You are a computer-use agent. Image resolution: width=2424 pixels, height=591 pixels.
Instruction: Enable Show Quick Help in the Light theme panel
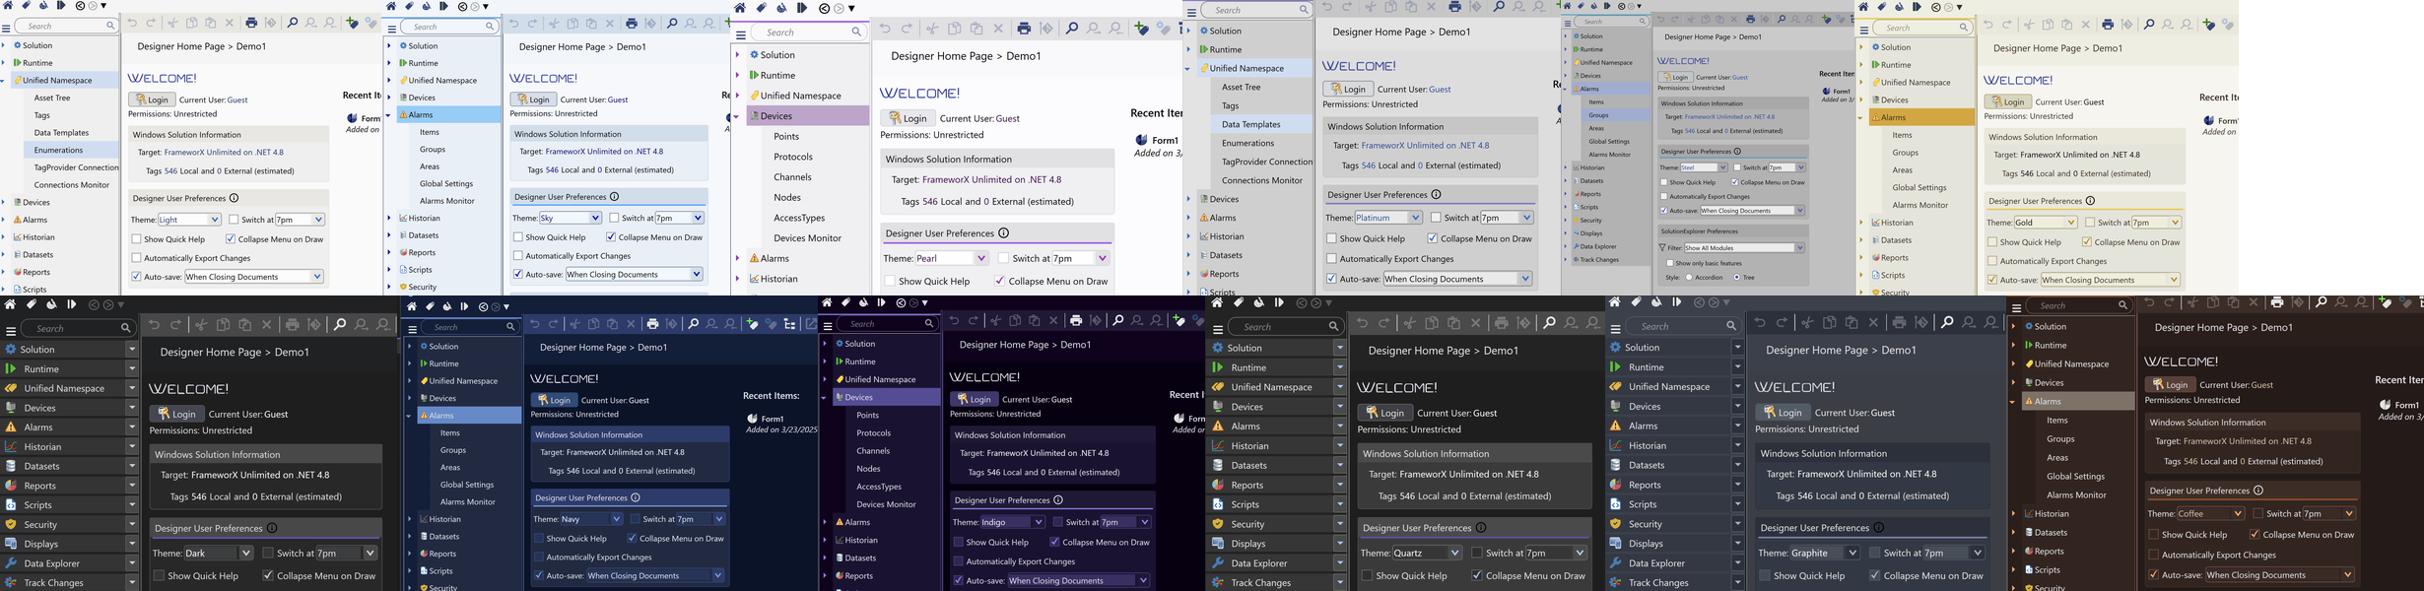tap(137, 239)
